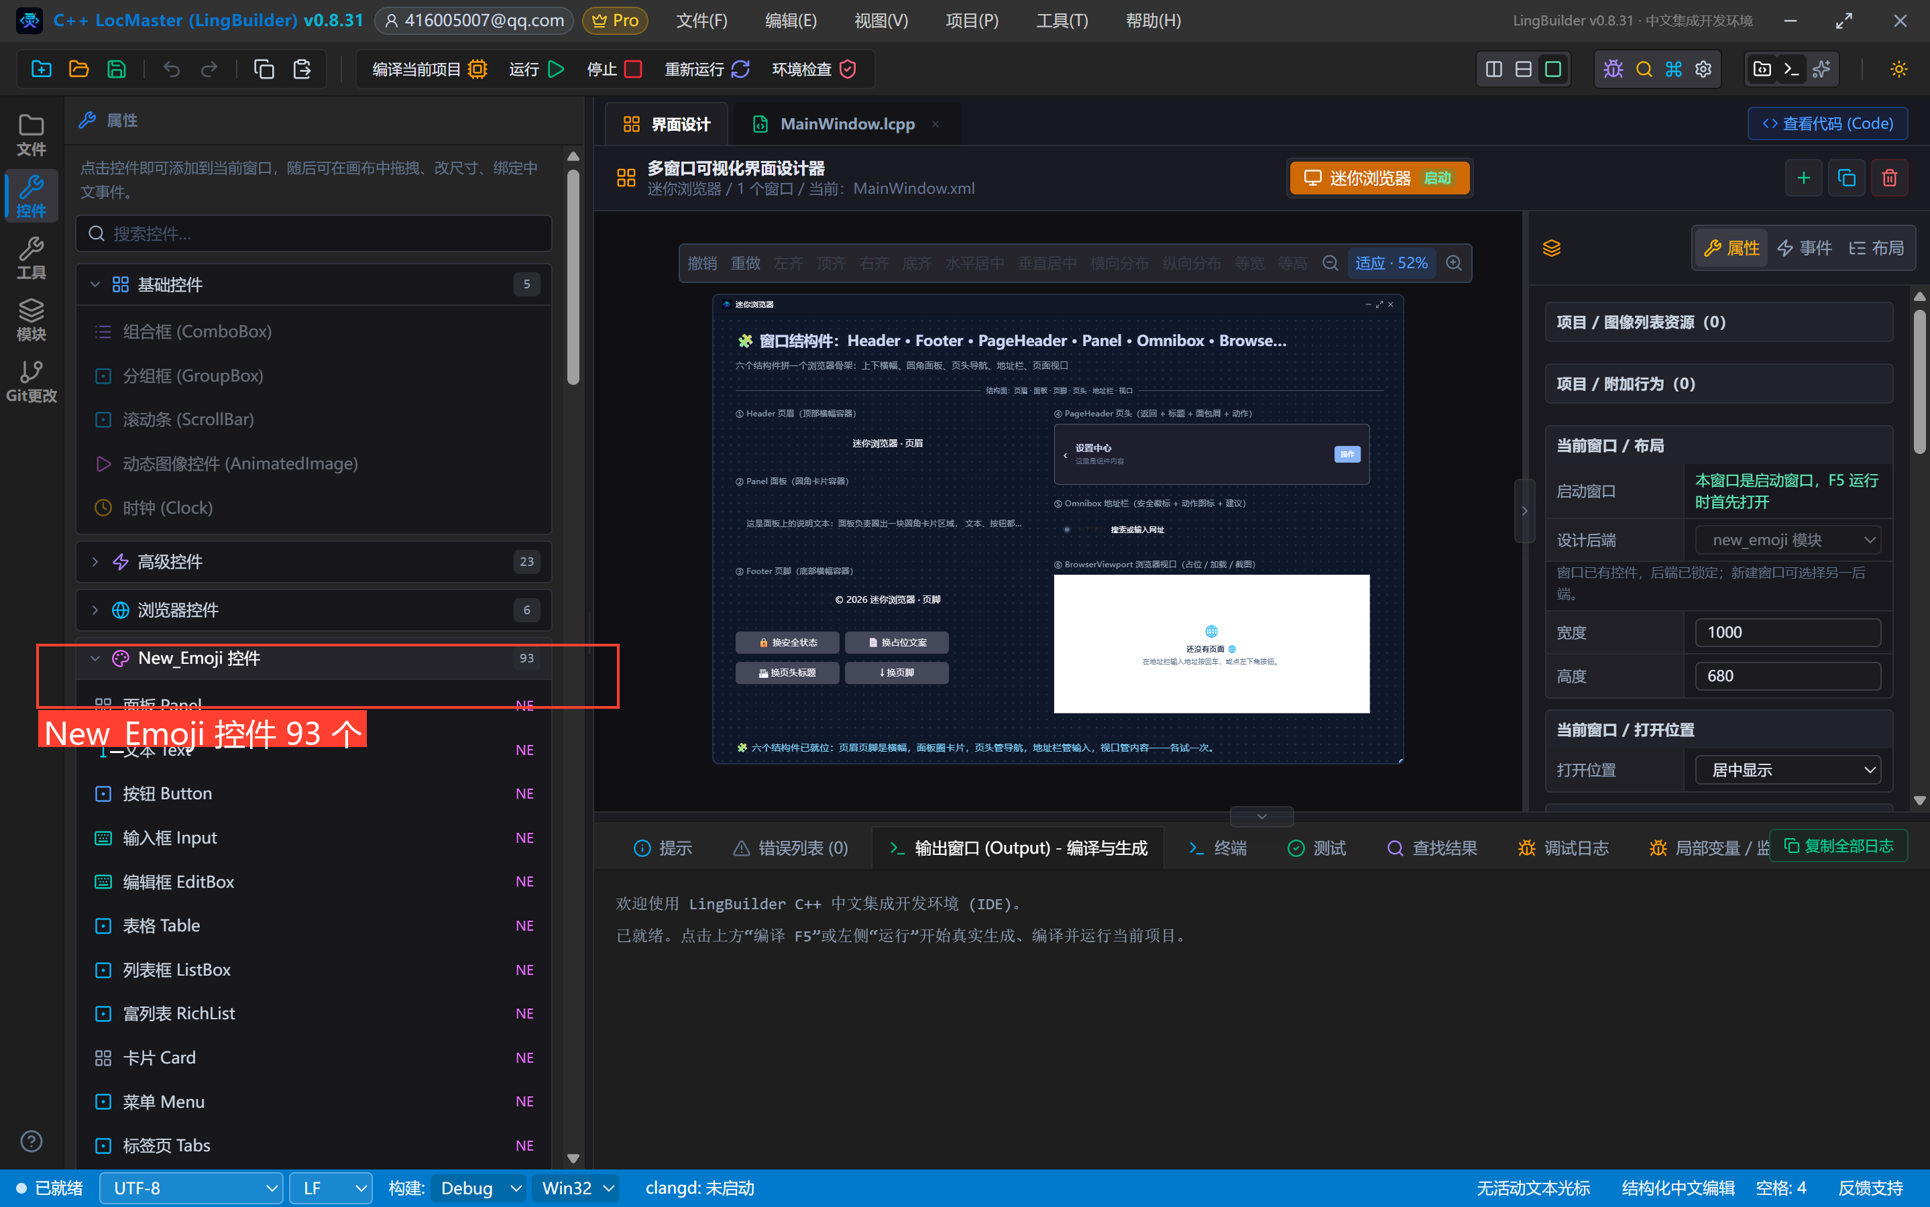Open 文件 files panel in sidebar

[x=31, y=135]
